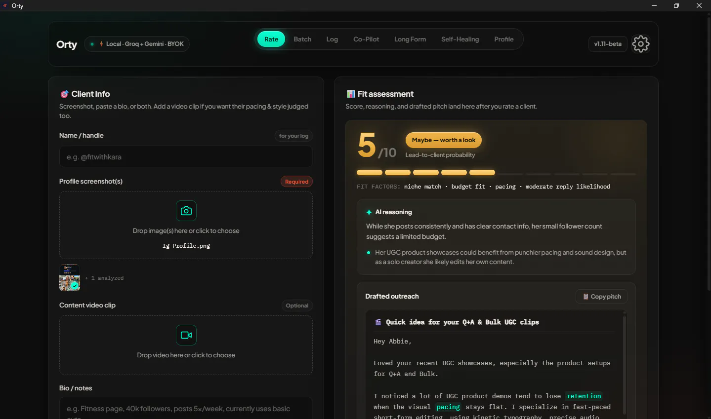Go to the Profile tab
Viewport: 711px width, 419px height.
(x=504, y=39)
